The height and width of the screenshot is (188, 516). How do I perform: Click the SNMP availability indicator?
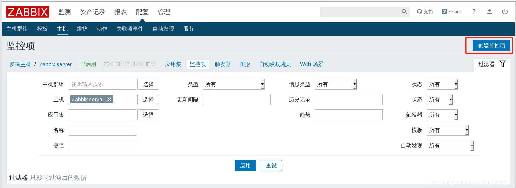tap(123, 64)
